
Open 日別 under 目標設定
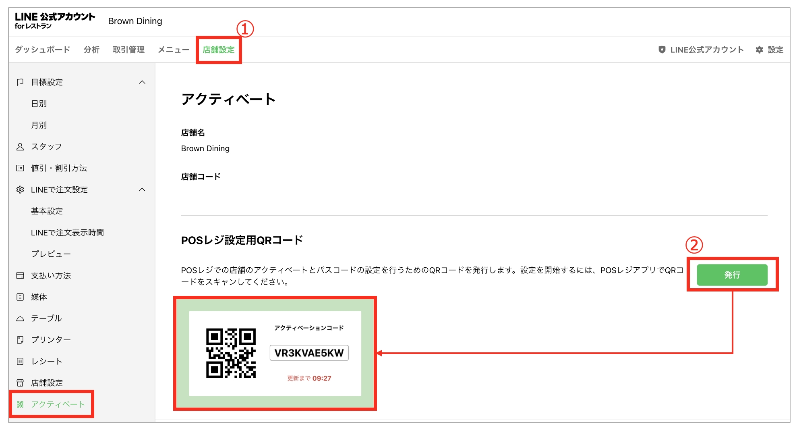[x=40, y=103]
